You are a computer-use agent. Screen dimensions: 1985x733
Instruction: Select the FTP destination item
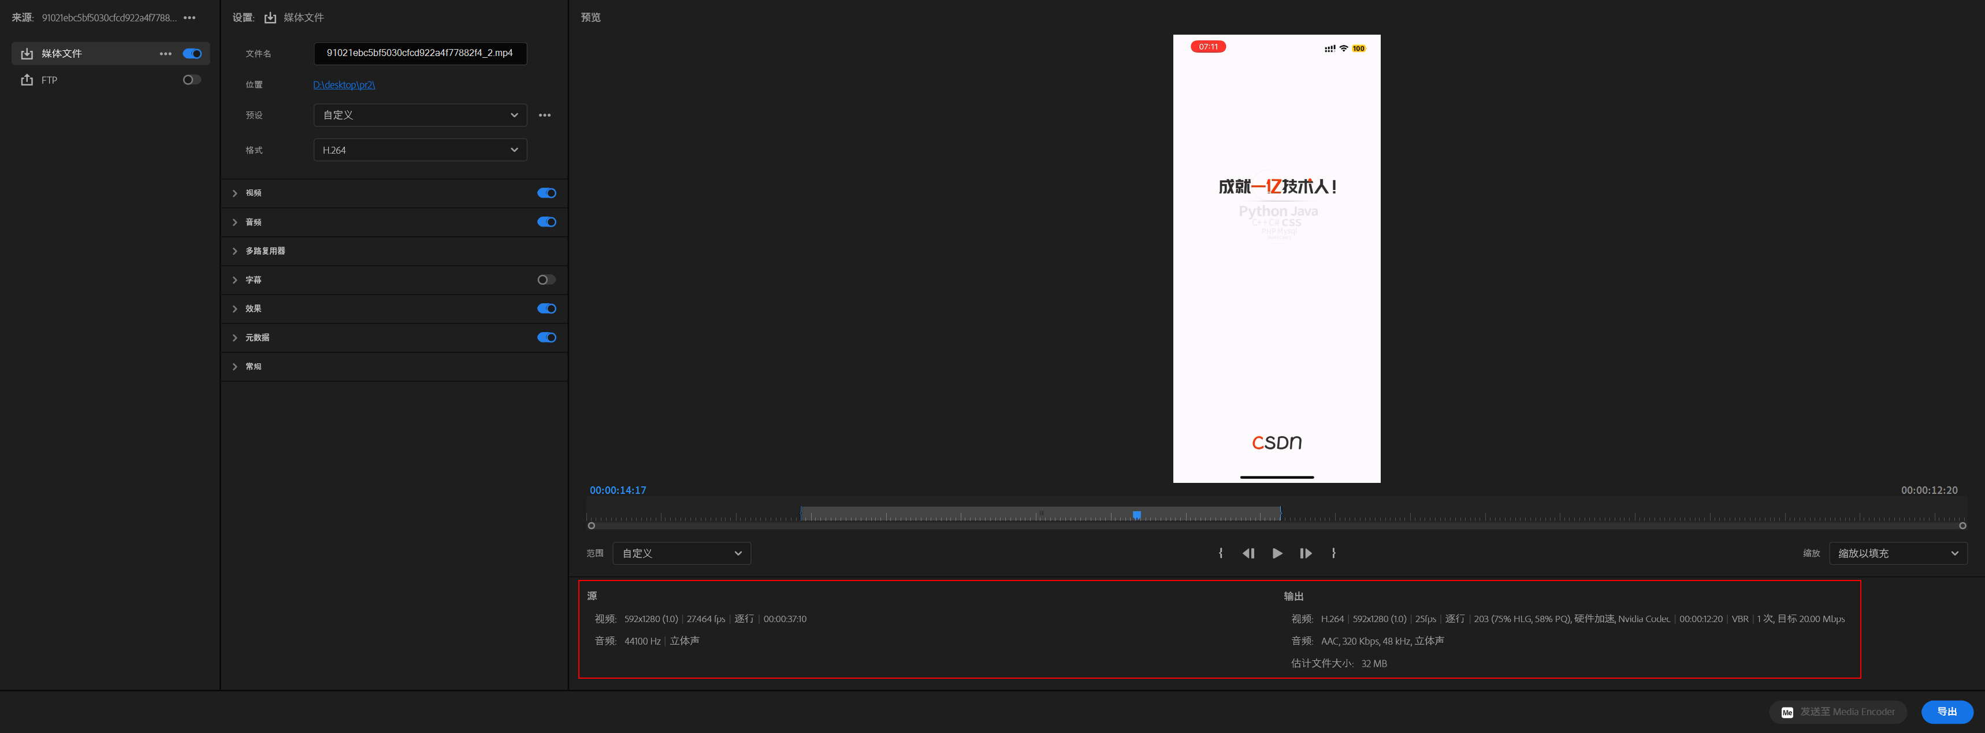pos(49,80)
